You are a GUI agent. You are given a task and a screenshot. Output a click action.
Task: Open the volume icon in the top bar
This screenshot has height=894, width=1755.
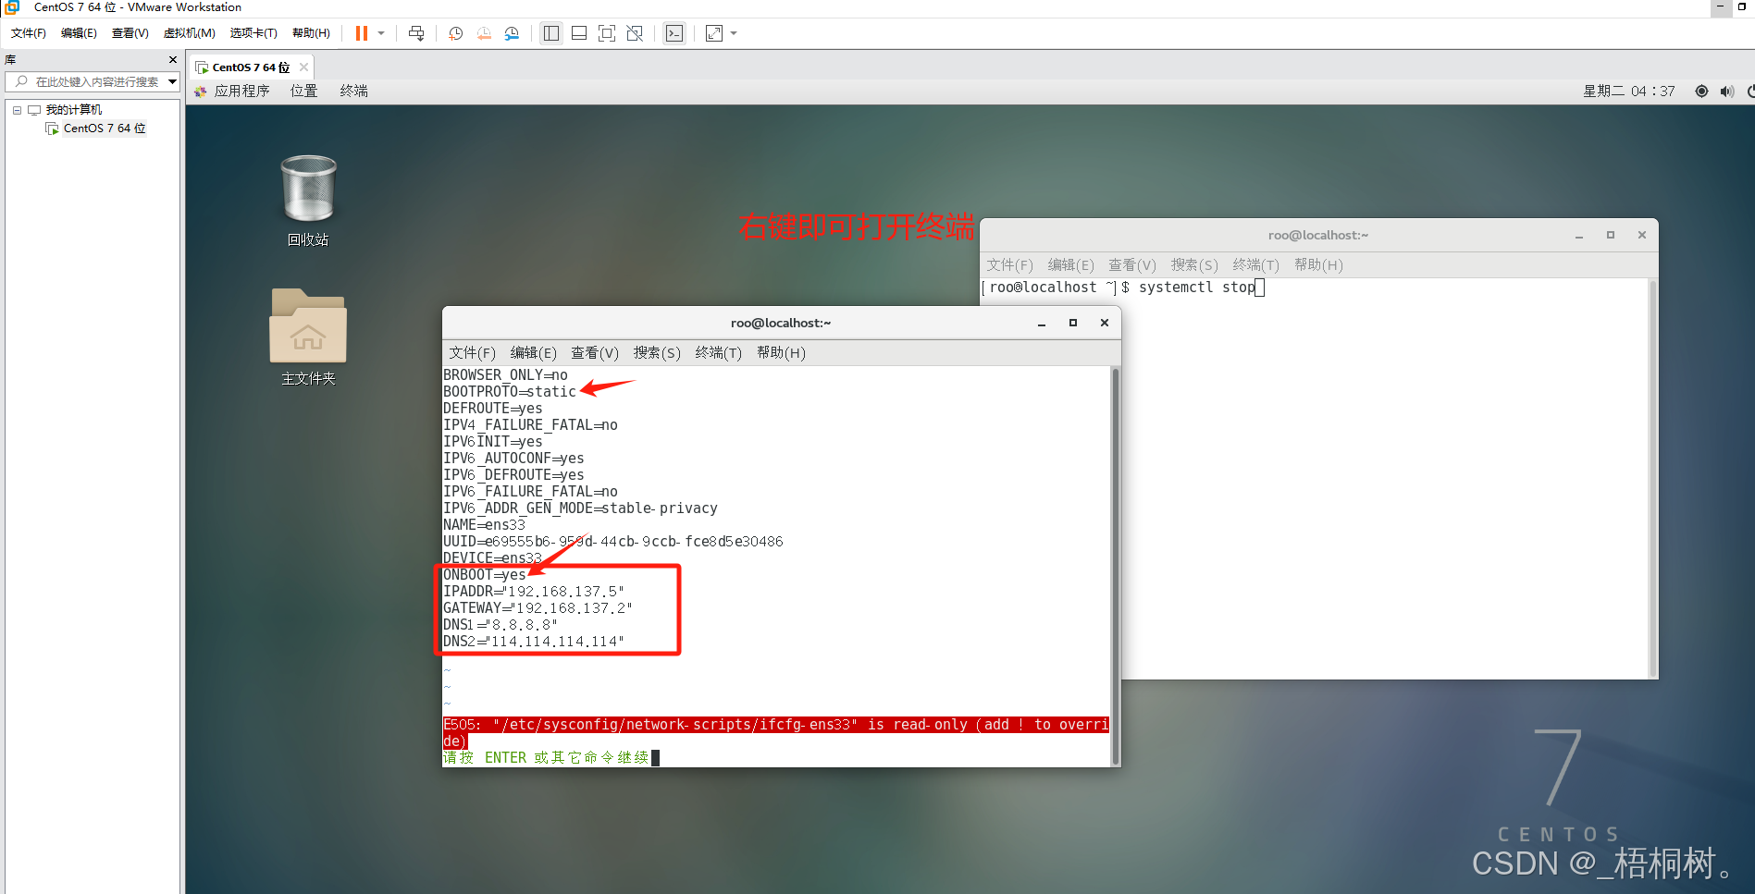click(1726, 91)
